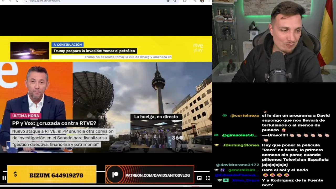Bookmark this page with the star icon
Viewport: 336px width, 189px height.
175,1
